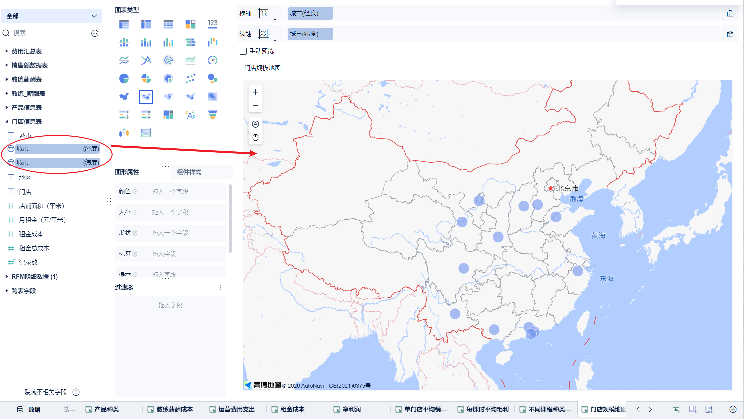The image size is (744, 419).
Task: Enable the 手动预览 checkbox
Action: pyautogui.click(x=243, y=51)
